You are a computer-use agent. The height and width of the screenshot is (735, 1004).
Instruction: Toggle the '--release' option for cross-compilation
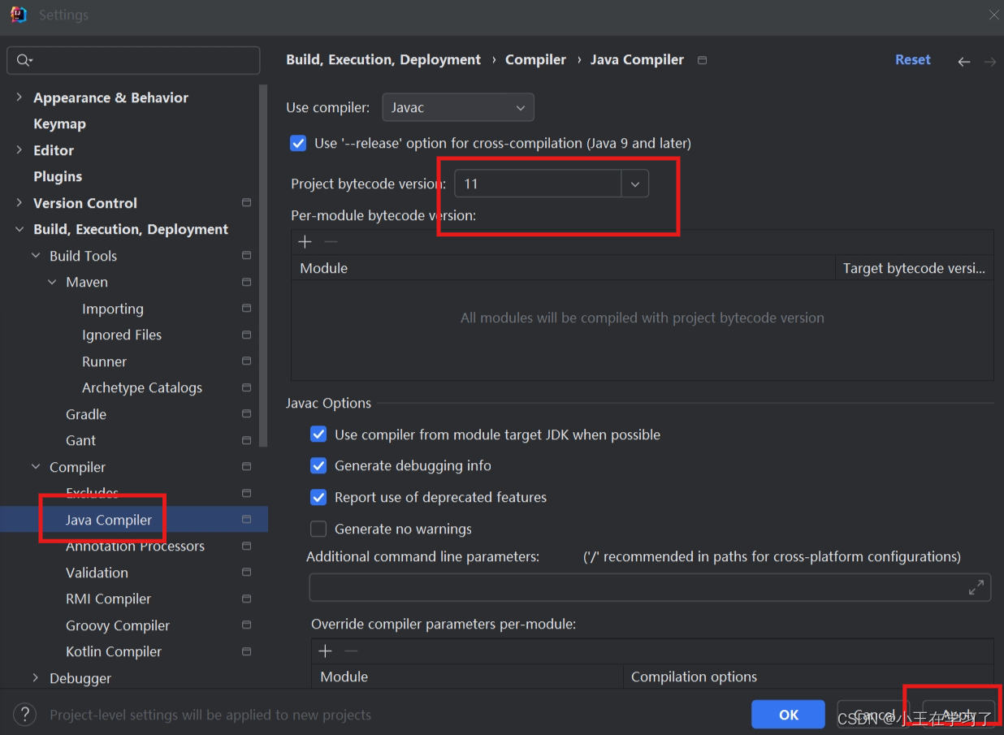coord(298,143)
